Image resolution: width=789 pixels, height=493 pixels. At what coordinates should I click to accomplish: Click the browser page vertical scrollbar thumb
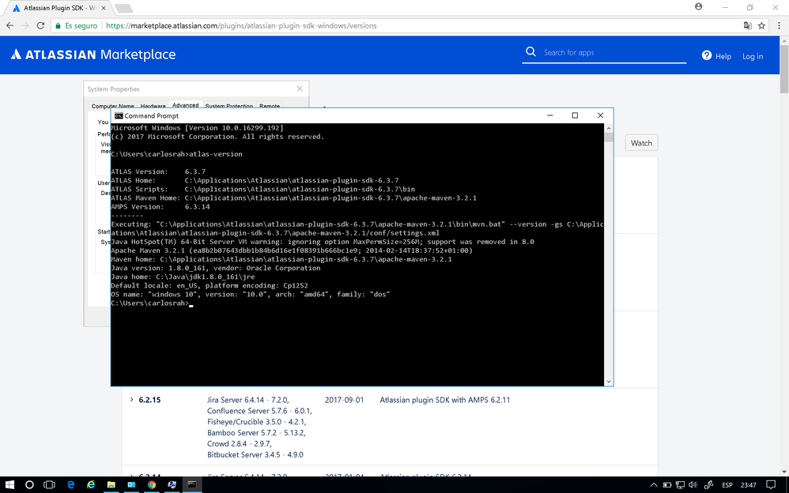tap(784, 69)
